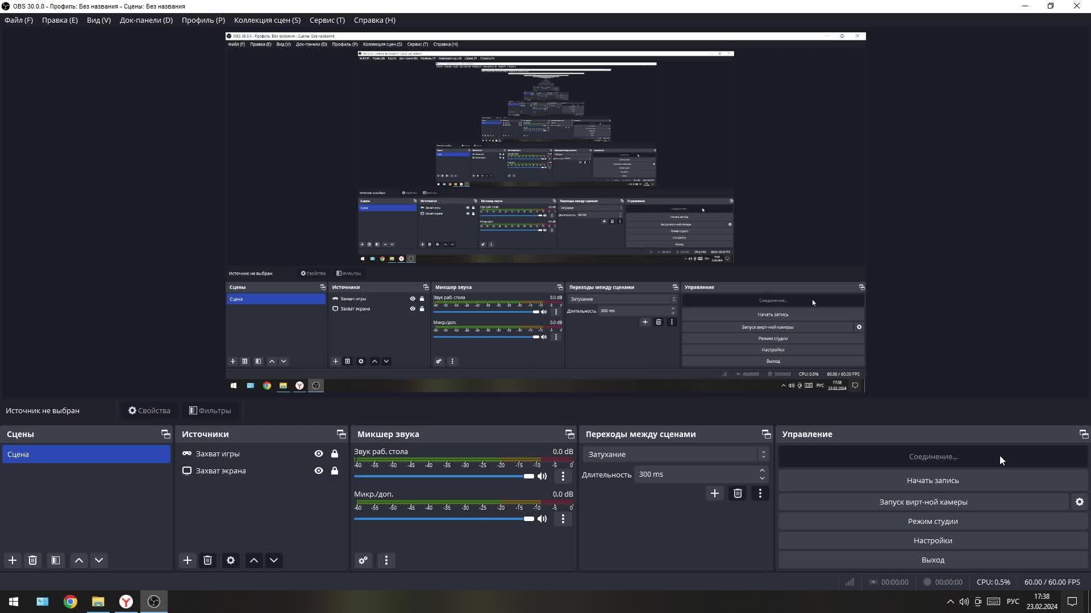The image size is (1091, 613).
Task: Open the Сервис menu
Action: click(327, 20)
